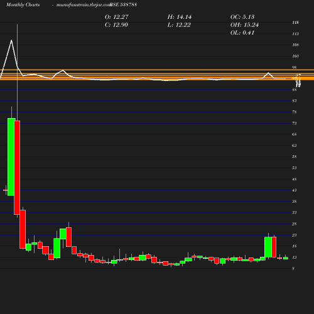Click the 58 price axis label

point(295,156)
